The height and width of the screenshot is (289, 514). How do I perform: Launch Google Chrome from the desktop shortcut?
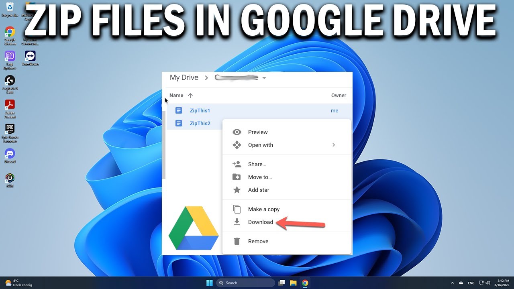coord(10,35)
